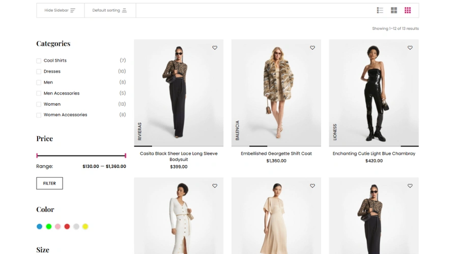Click the maximum price slider handle

pos(125,155)
